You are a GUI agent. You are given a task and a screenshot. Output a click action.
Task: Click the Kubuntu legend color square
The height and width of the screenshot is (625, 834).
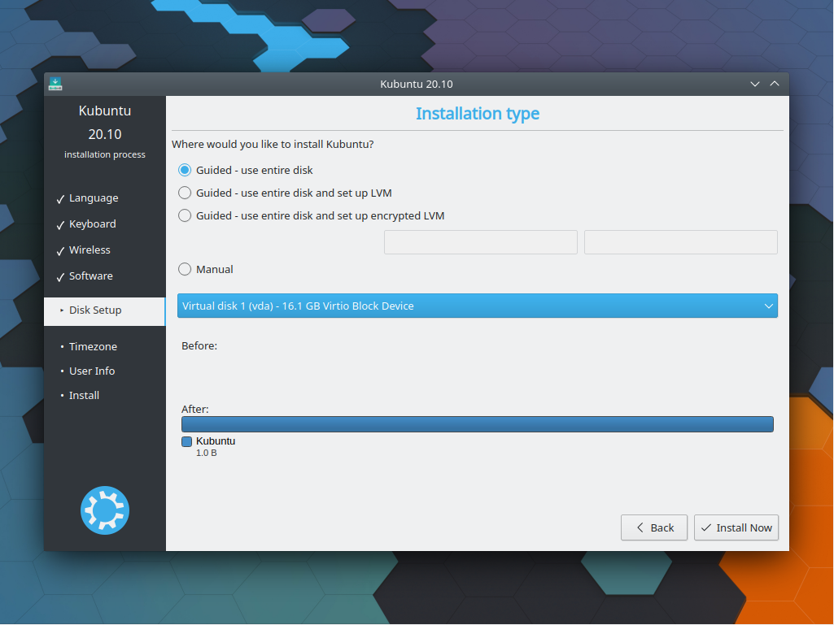pyautogui.click(x=186, y=441)
